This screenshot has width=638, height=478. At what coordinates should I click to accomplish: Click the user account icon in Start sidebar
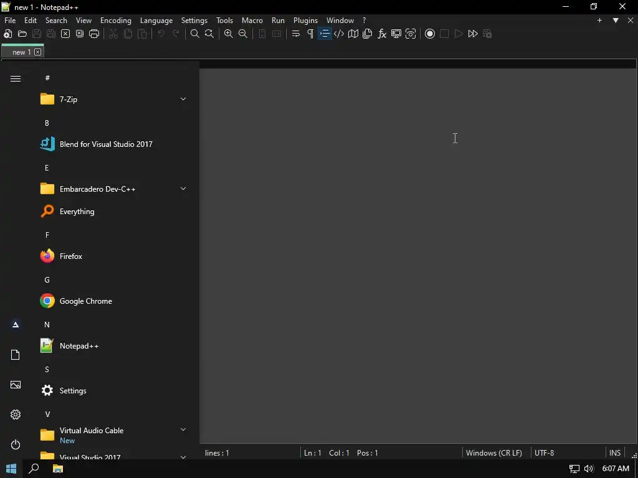click(x=16, y=324)
